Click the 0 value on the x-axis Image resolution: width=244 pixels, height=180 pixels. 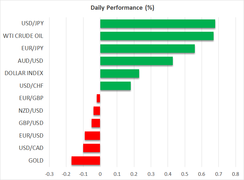pyautogui.click(x=100, y=173)
